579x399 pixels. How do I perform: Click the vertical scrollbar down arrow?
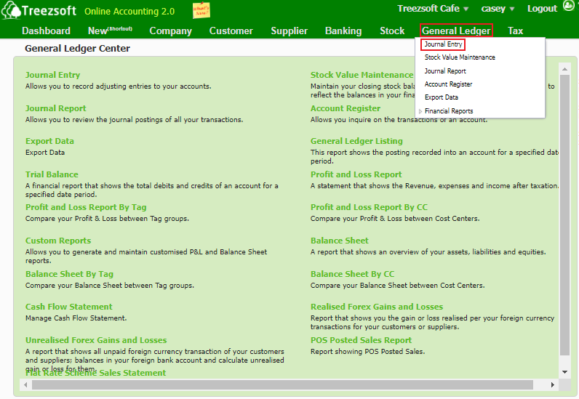[x=564, y=372]
